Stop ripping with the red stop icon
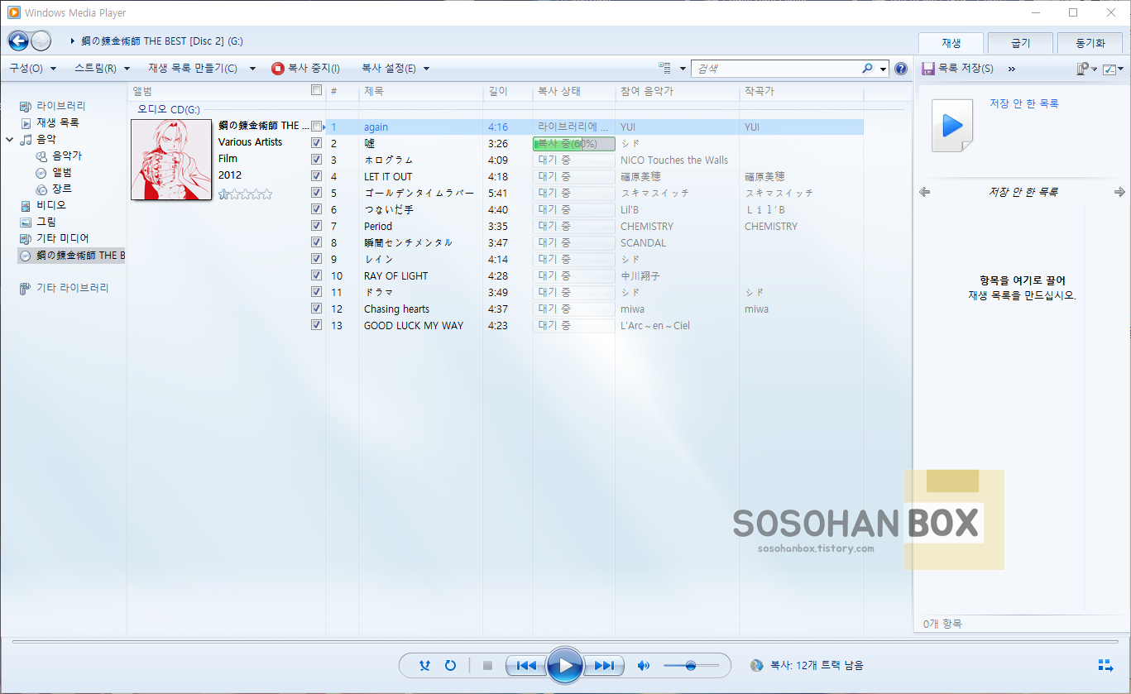 (278, 69)
